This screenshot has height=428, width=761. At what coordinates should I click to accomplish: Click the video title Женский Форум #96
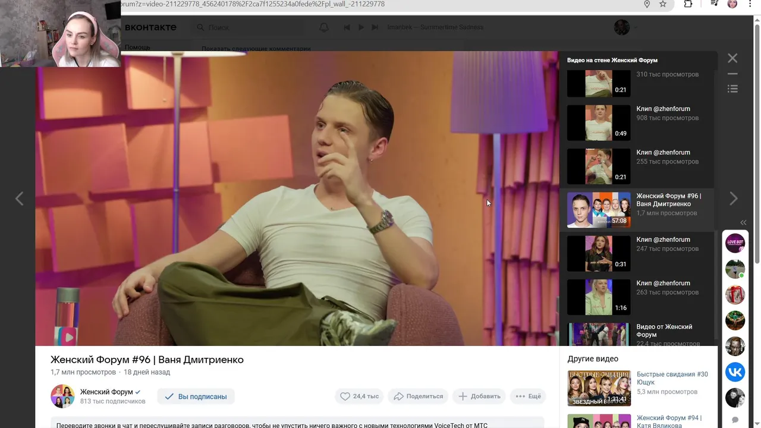coord(147,360)
